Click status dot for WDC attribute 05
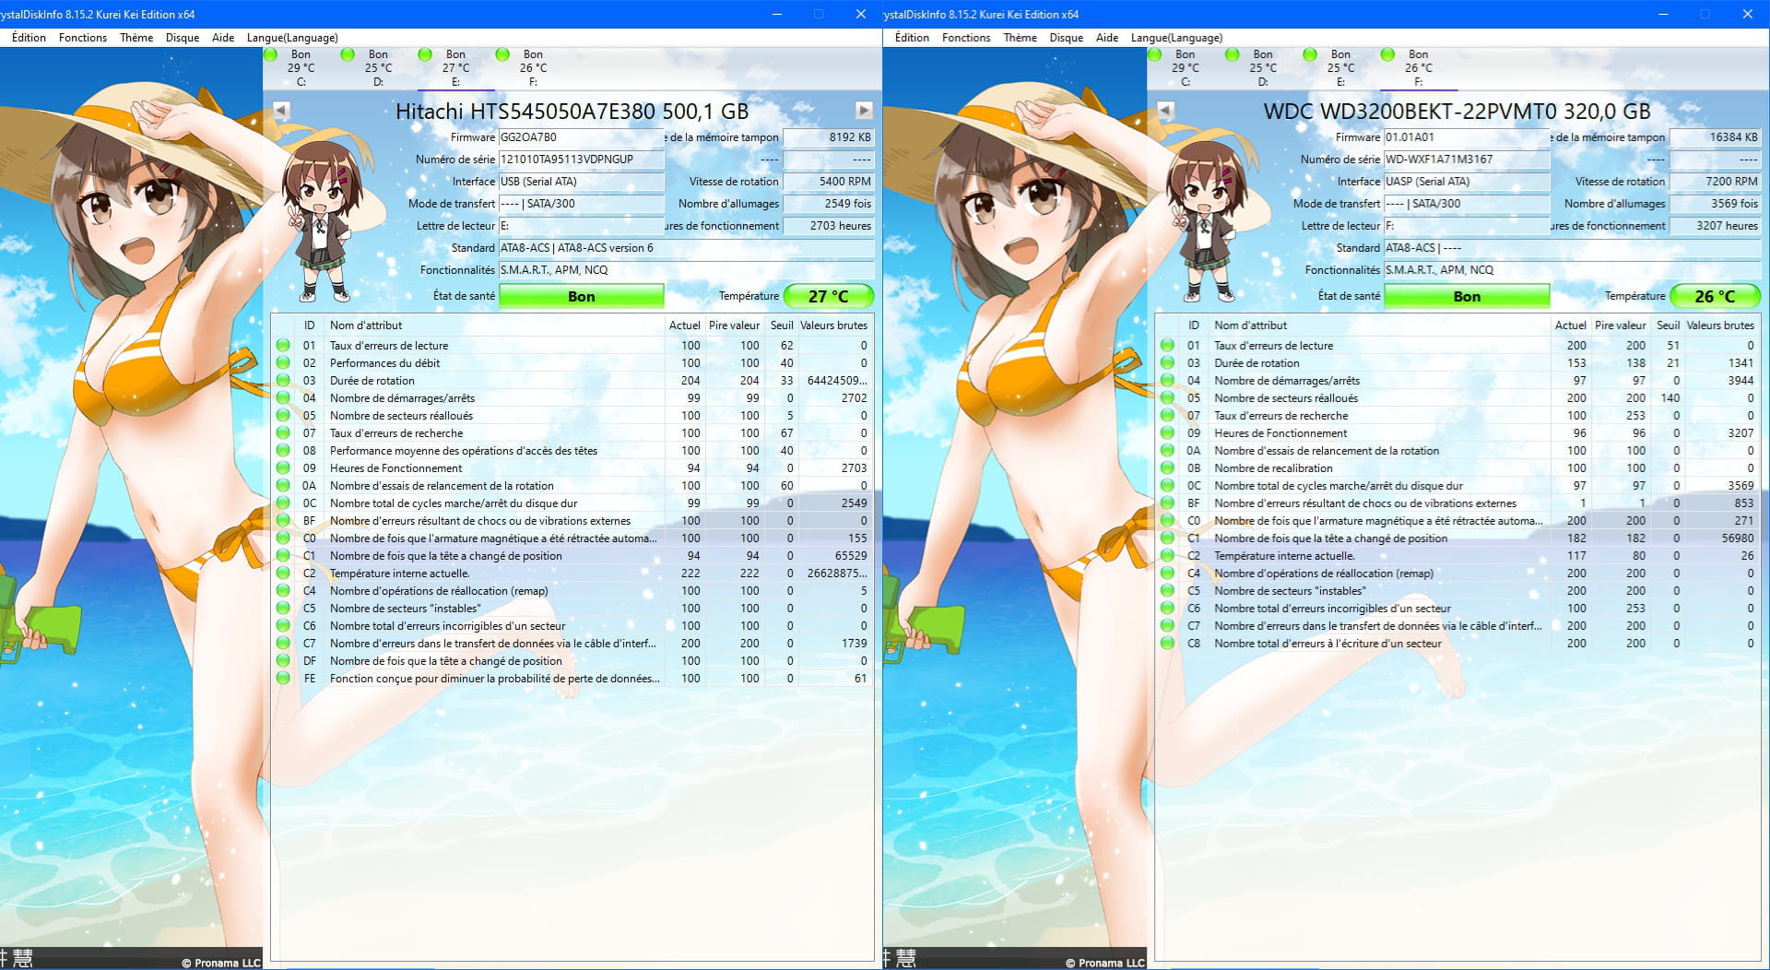1770x970 pixels. (x=1167, y=398)
